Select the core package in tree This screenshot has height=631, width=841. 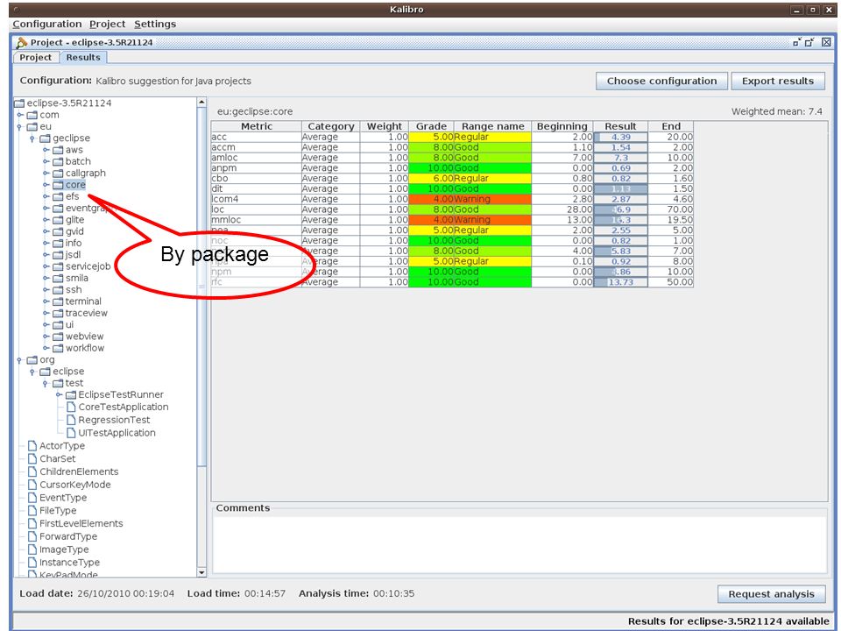pyautogui.click(x=75, y=185)
